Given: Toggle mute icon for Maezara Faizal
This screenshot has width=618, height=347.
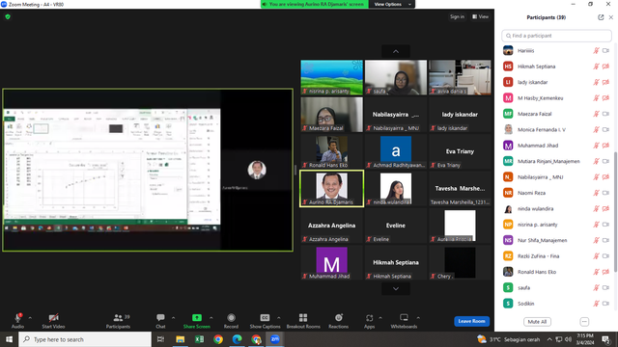Looking at the screenshot, I should (597, 114).
